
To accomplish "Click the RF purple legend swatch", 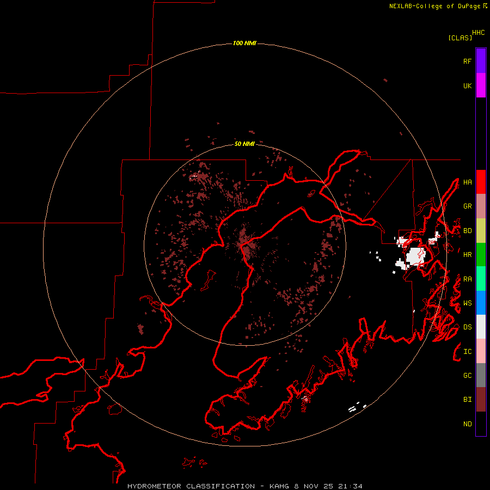I will [x=481, y=61].
